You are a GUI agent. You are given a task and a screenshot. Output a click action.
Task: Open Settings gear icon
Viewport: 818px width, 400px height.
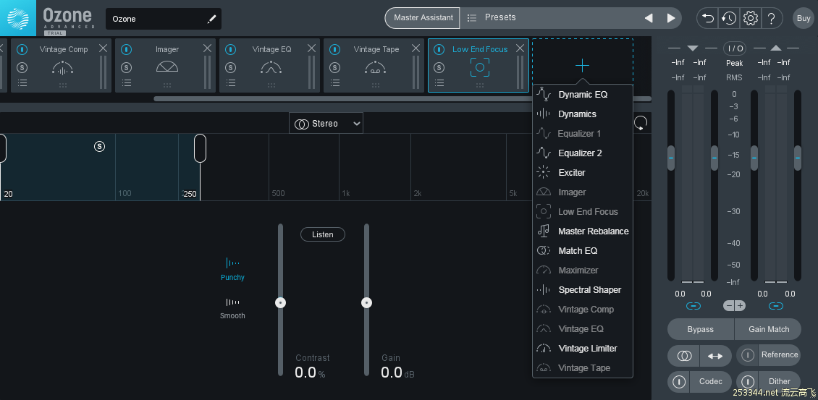tap(750, 18)
